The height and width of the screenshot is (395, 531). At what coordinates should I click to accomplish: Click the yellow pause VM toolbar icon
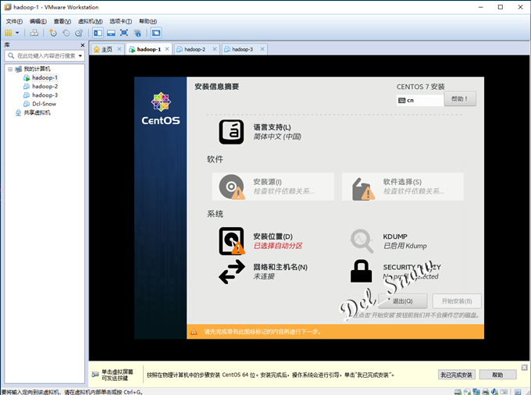click(9, 33)
